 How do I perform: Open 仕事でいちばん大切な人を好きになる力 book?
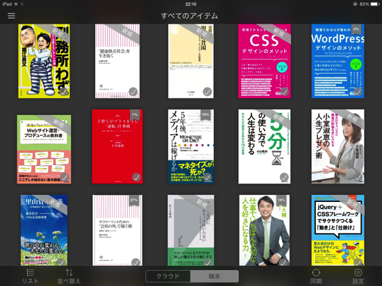click(x=265, y=230)
